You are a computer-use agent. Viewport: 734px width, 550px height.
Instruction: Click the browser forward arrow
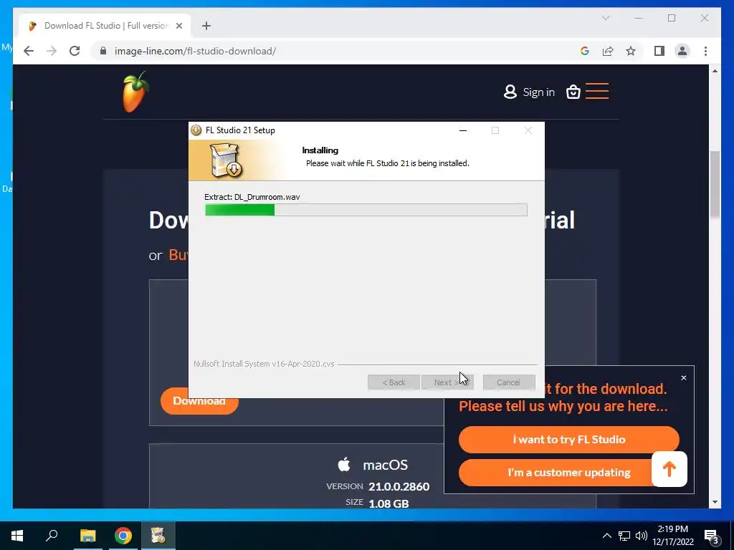coord(52,51)
